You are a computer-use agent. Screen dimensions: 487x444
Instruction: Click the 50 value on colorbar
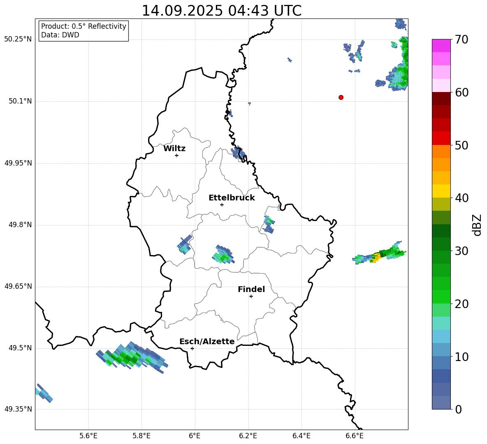point(461,145)
